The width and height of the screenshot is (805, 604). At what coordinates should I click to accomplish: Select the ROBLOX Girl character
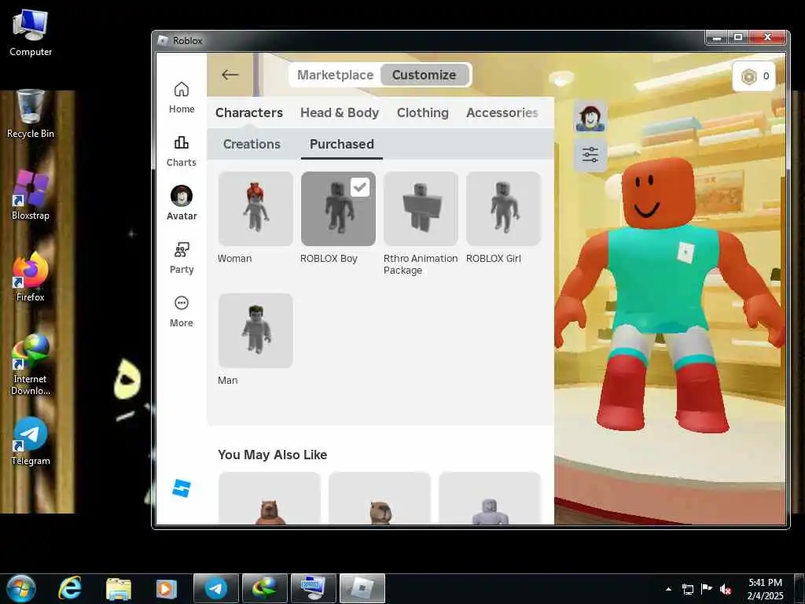point(503,208)
